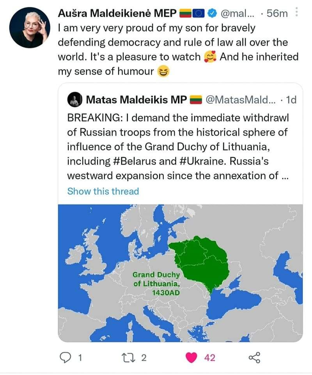Toggle the pink heart like button

click(x=191, y=358)
